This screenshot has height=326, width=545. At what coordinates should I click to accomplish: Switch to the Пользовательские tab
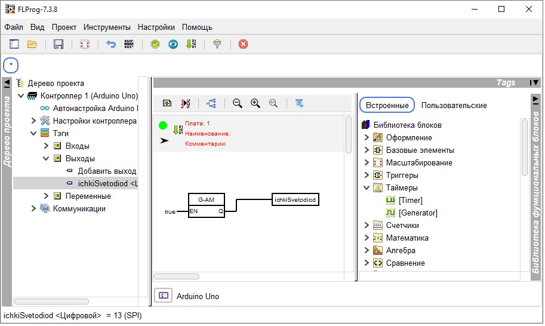[x=454, y=105]
